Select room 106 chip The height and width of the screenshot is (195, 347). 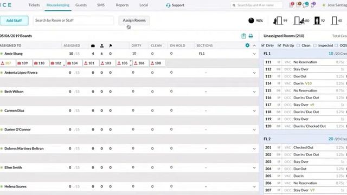click(x=141, y=63)
